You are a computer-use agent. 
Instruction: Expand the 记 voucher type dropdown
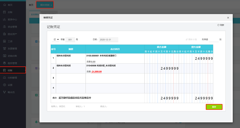pyautogui.click(x=56, y=39)
